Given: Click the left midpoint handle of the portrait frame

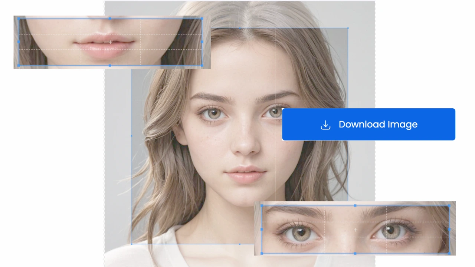Looking at the screenshot, I should tap(132, 136).
